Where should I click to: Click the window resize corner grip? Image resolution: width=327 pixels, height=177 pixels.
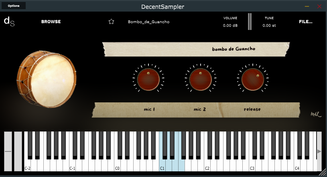click(323, 173)
